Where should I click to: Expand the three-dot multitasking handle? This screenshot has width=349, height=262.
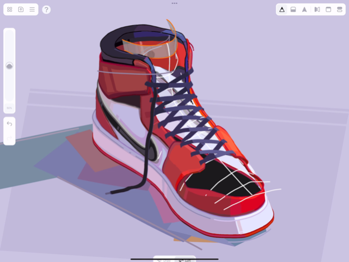174,3
